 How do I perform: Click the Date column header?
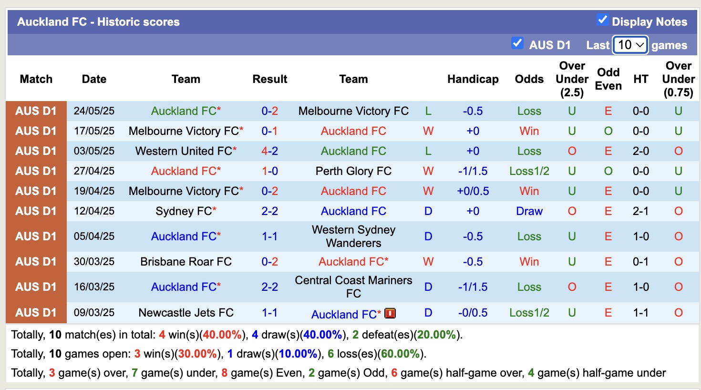(x=93, y=79)
